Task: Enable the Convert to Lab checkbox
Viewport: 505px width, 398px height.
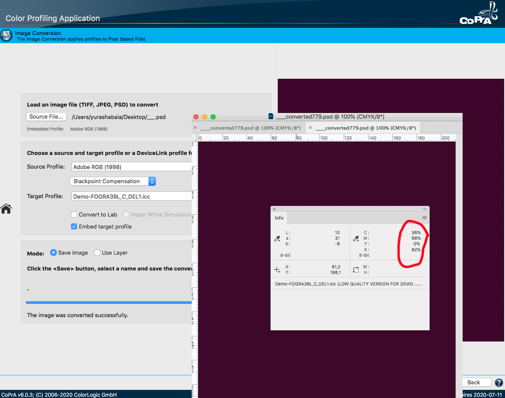Action: [x=74, y=214]
